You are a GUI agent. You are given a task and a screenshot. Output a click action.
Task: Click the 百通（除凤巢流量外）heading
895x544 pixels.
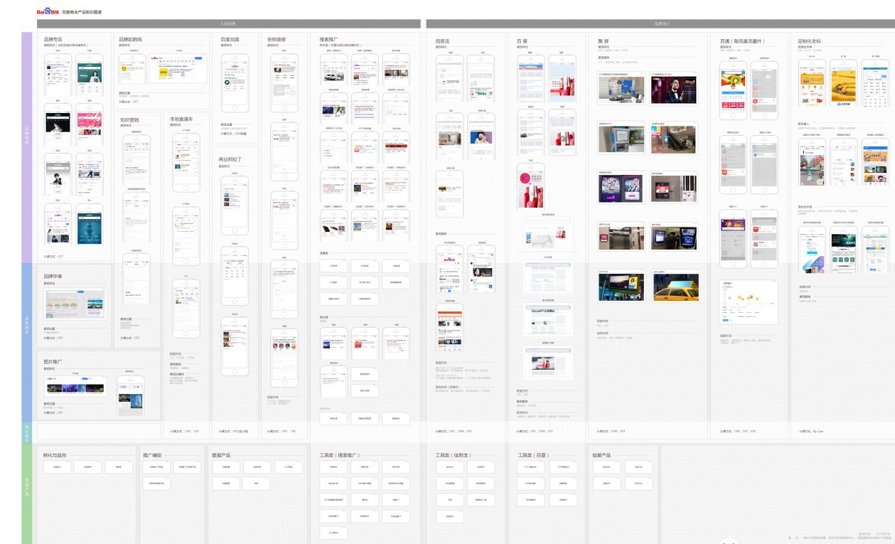[x=742, y=41]
